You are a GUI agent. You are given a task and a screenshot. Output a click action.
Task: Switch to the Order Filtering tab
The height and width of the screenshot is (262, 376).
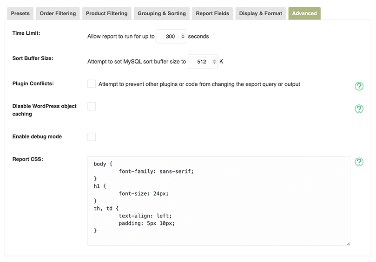click(x=58, y=13)
